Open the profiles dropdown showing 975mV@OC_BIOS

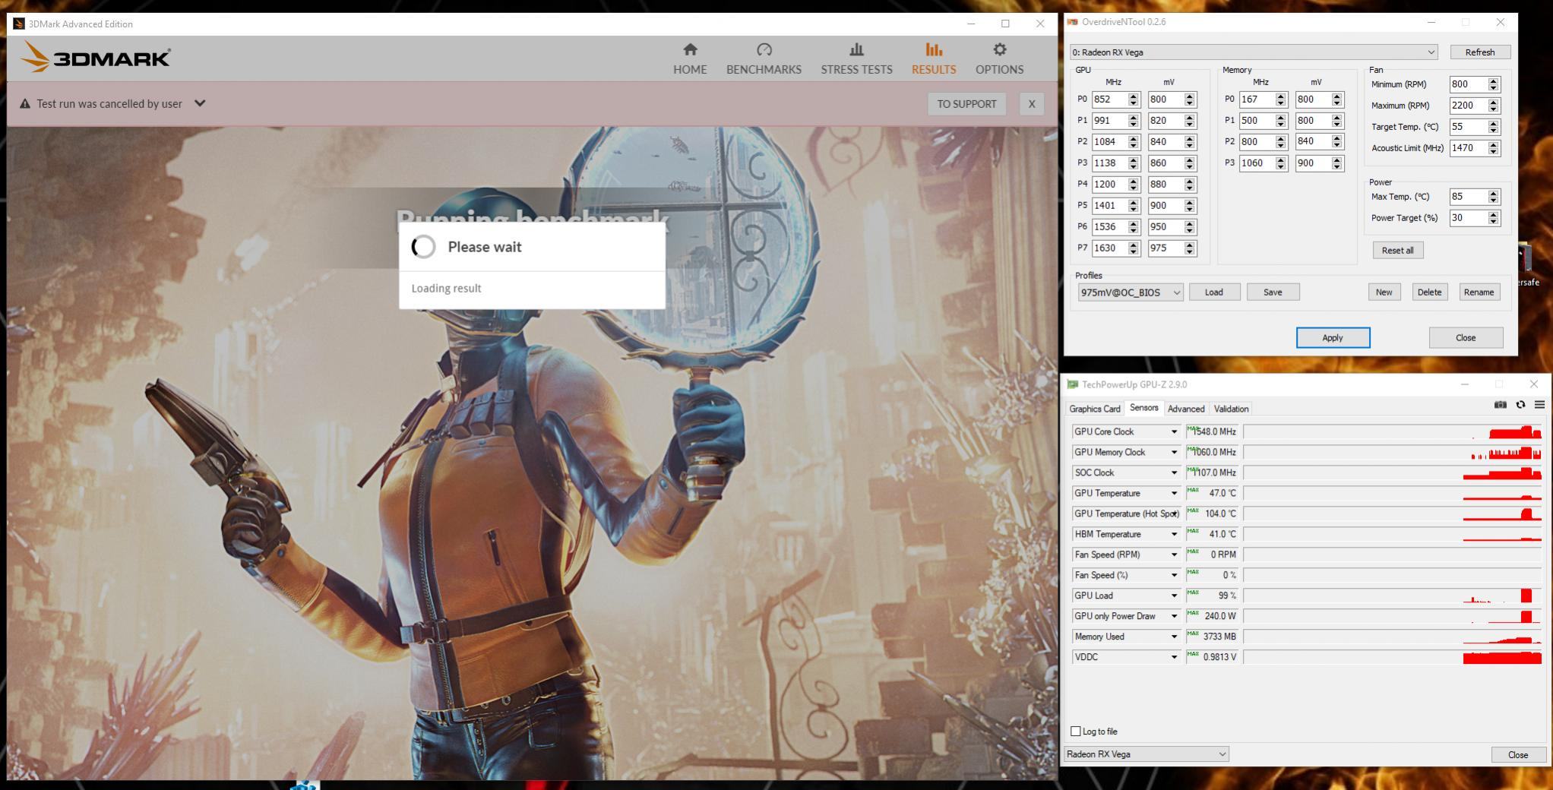(1130, 292)
